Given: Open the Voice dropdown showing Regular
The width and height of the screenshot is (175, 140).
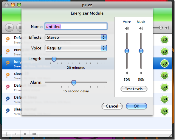Looking at the screenshot, I should point(76,48).
